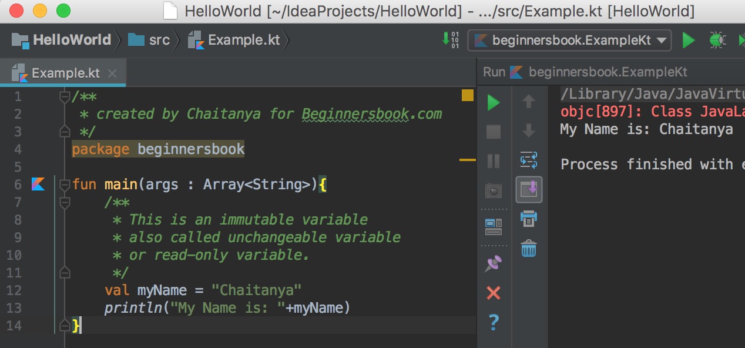Stop the running process
The height and width of the screenshot is (348, 745).
(x=494, y=132)
